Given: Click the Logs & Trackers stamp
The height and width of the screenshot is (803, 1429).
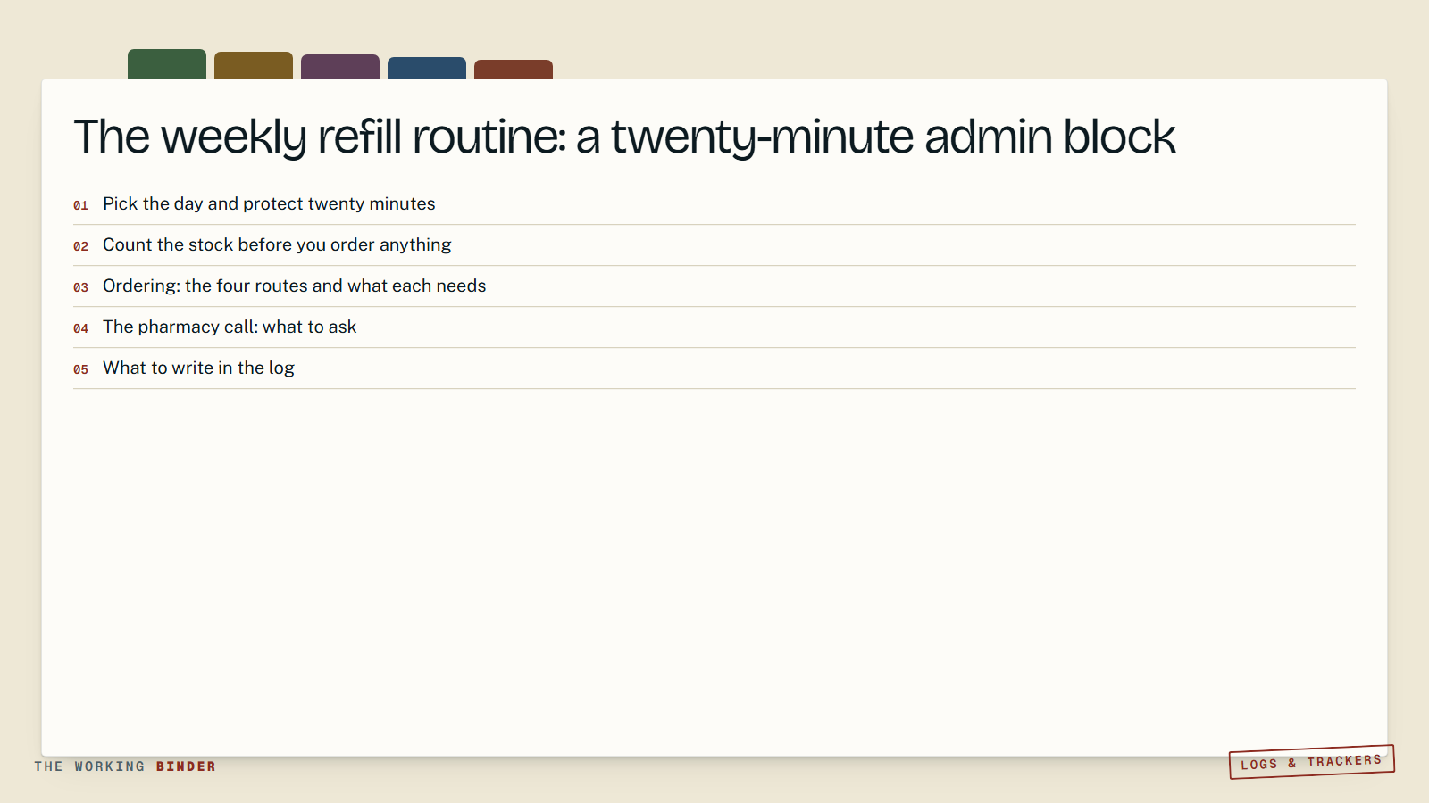Looking at the screenshot, I should click(1311, 762).
